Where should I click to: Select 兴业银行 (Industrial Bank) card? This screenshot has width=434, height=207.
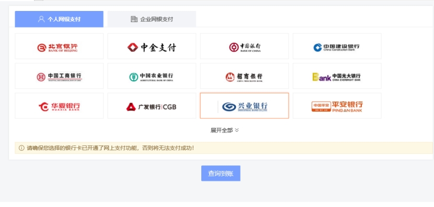pos(244,106)
